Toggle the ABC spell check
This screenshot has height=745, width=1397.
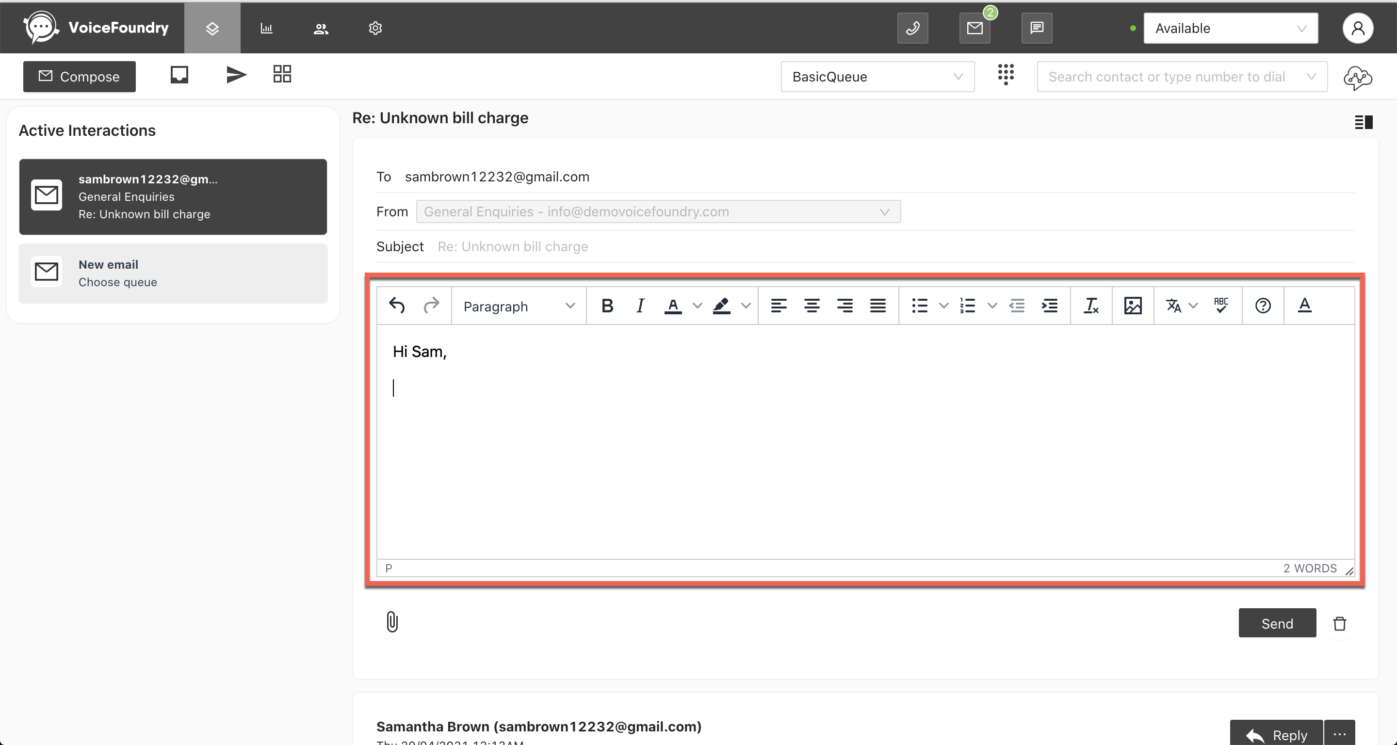point(1221,306)
